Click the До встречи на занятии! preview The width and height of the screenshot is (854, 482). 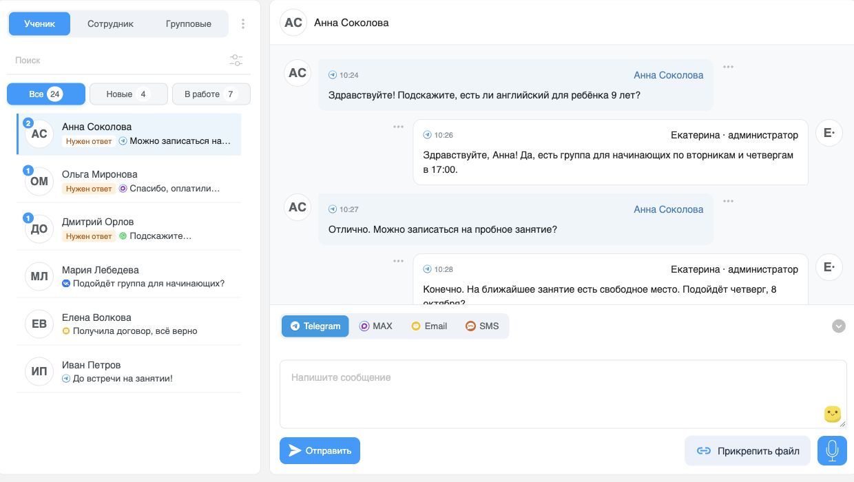point(123,378)
